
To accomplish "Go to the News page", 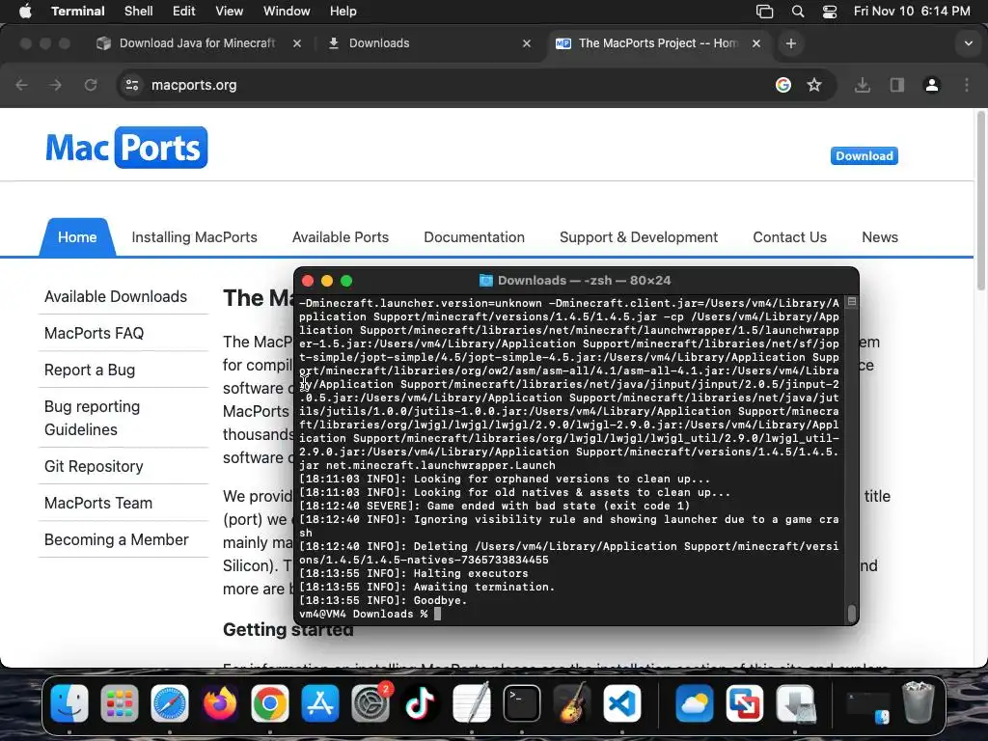I will click(x=880, y=237).
